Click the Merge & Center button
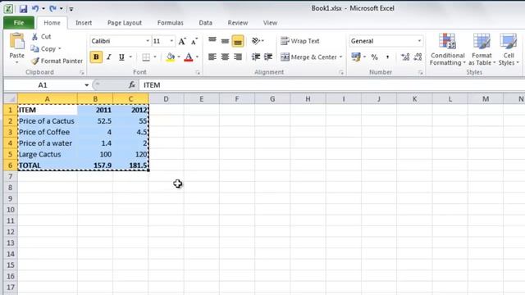 (308, 57)
